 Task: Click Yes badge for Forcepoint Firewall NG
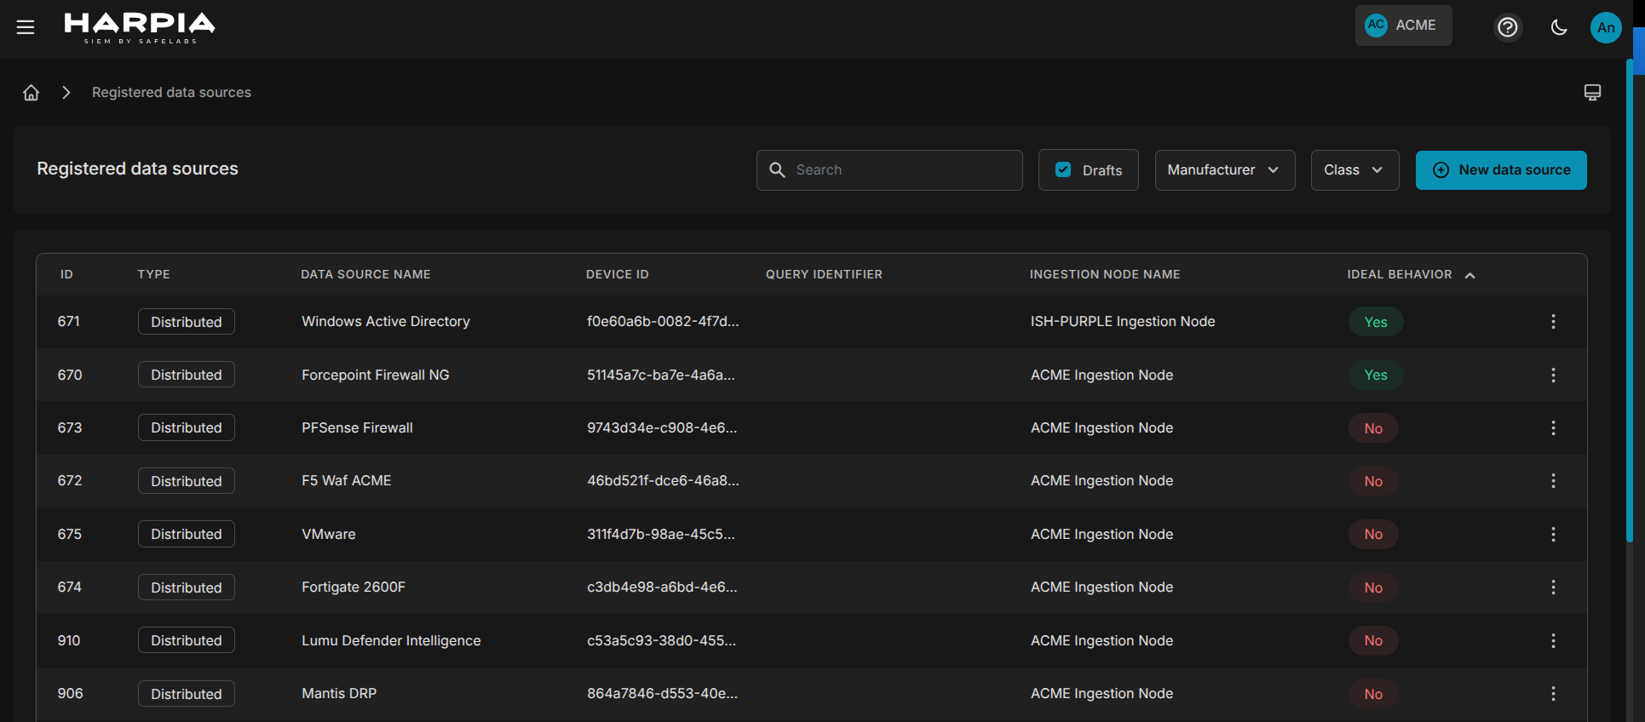click(x=1376, y=375)
